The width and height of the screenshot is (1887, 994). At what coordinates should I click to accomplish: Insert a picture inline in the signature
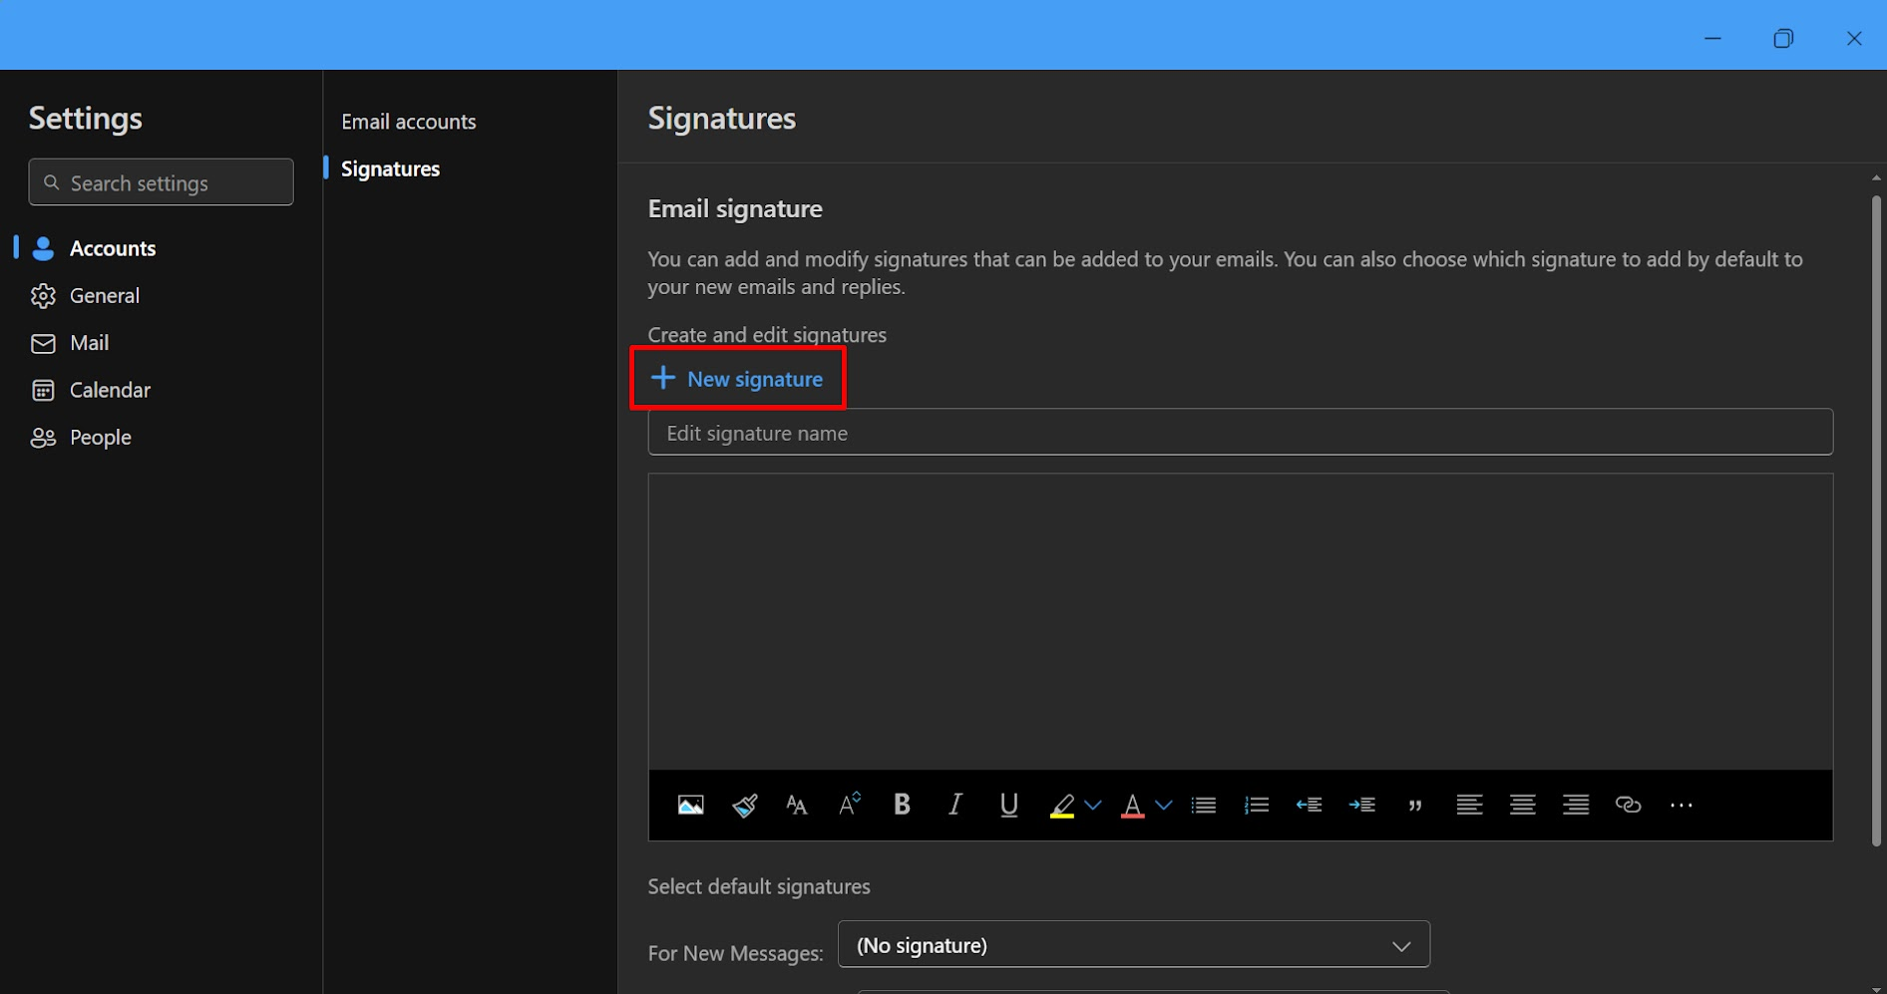pyautogui.click(x=690, y=805)
